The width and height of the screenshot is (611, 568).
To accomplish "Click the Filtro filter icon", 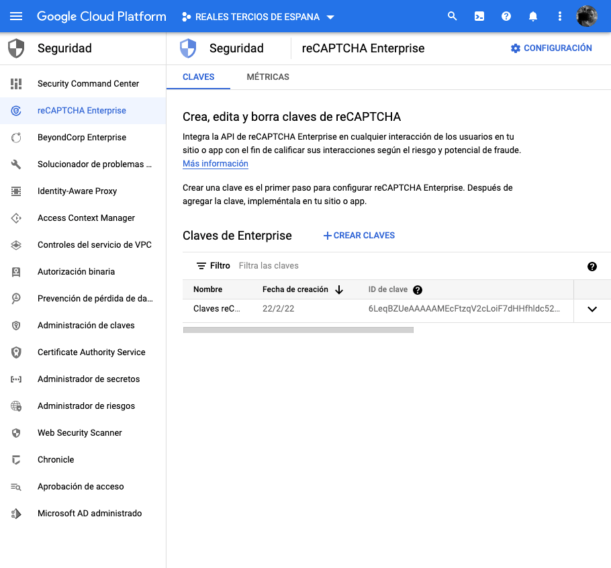I will coord(201,266).
